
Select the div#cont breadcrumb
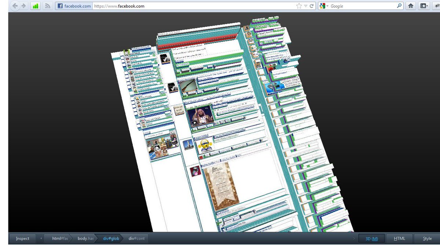(x=136, y=238)
